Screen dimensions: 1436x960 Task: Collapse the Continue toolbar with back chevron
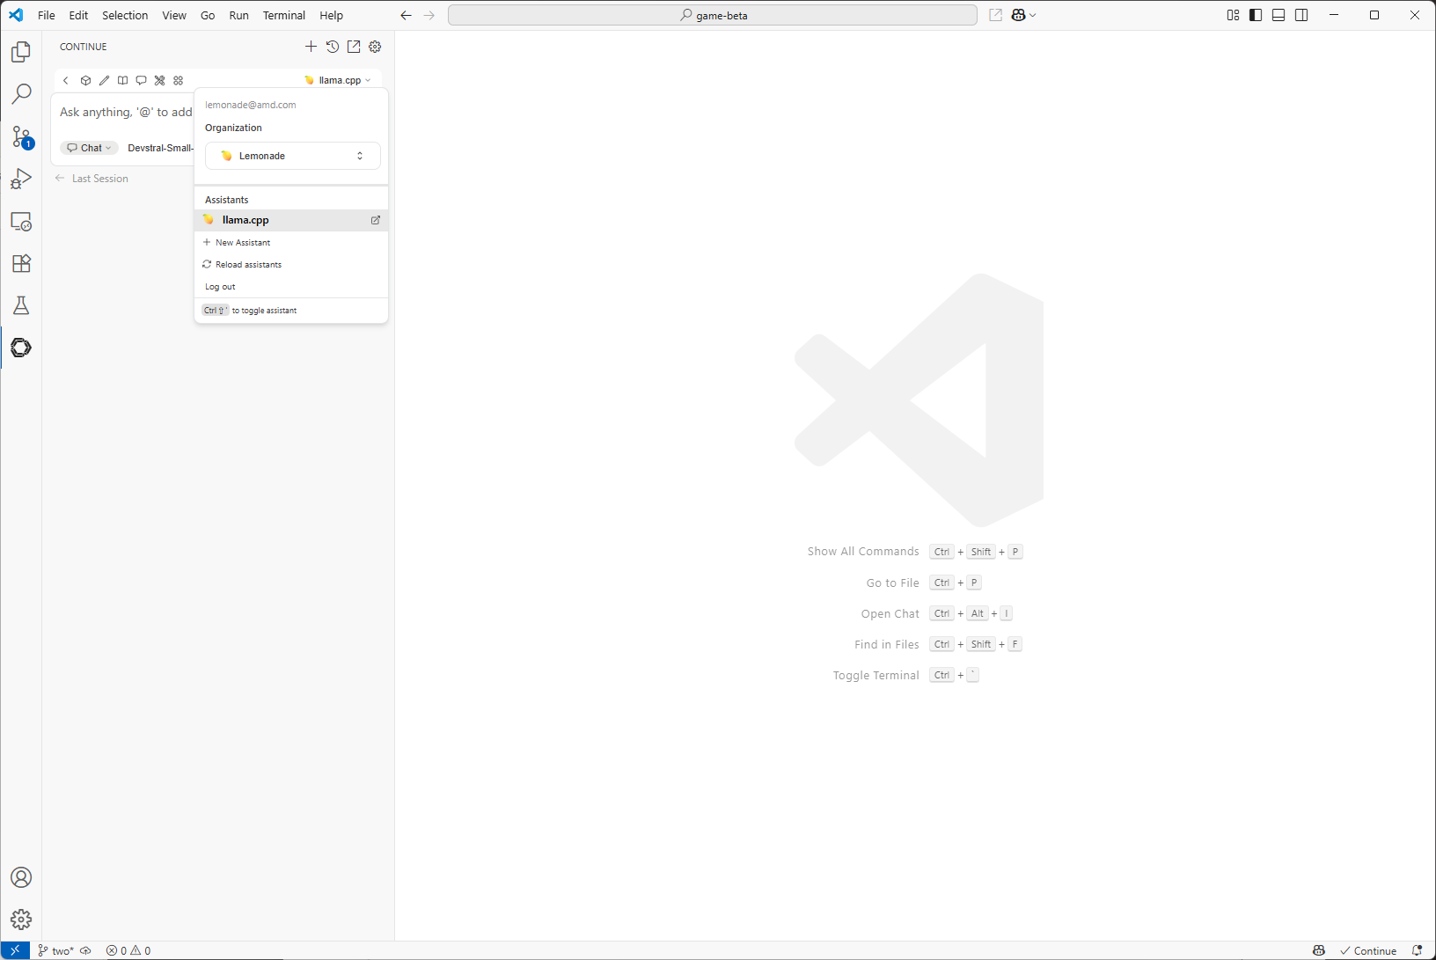point(65,80)
